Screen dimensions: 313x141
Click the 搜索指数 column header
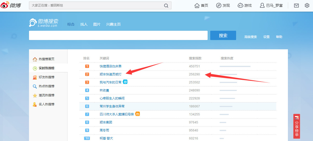pos(195,58)
